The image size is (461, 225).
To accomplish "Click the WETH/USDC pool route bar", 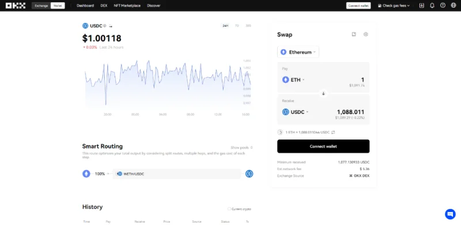I will (177, 174).
